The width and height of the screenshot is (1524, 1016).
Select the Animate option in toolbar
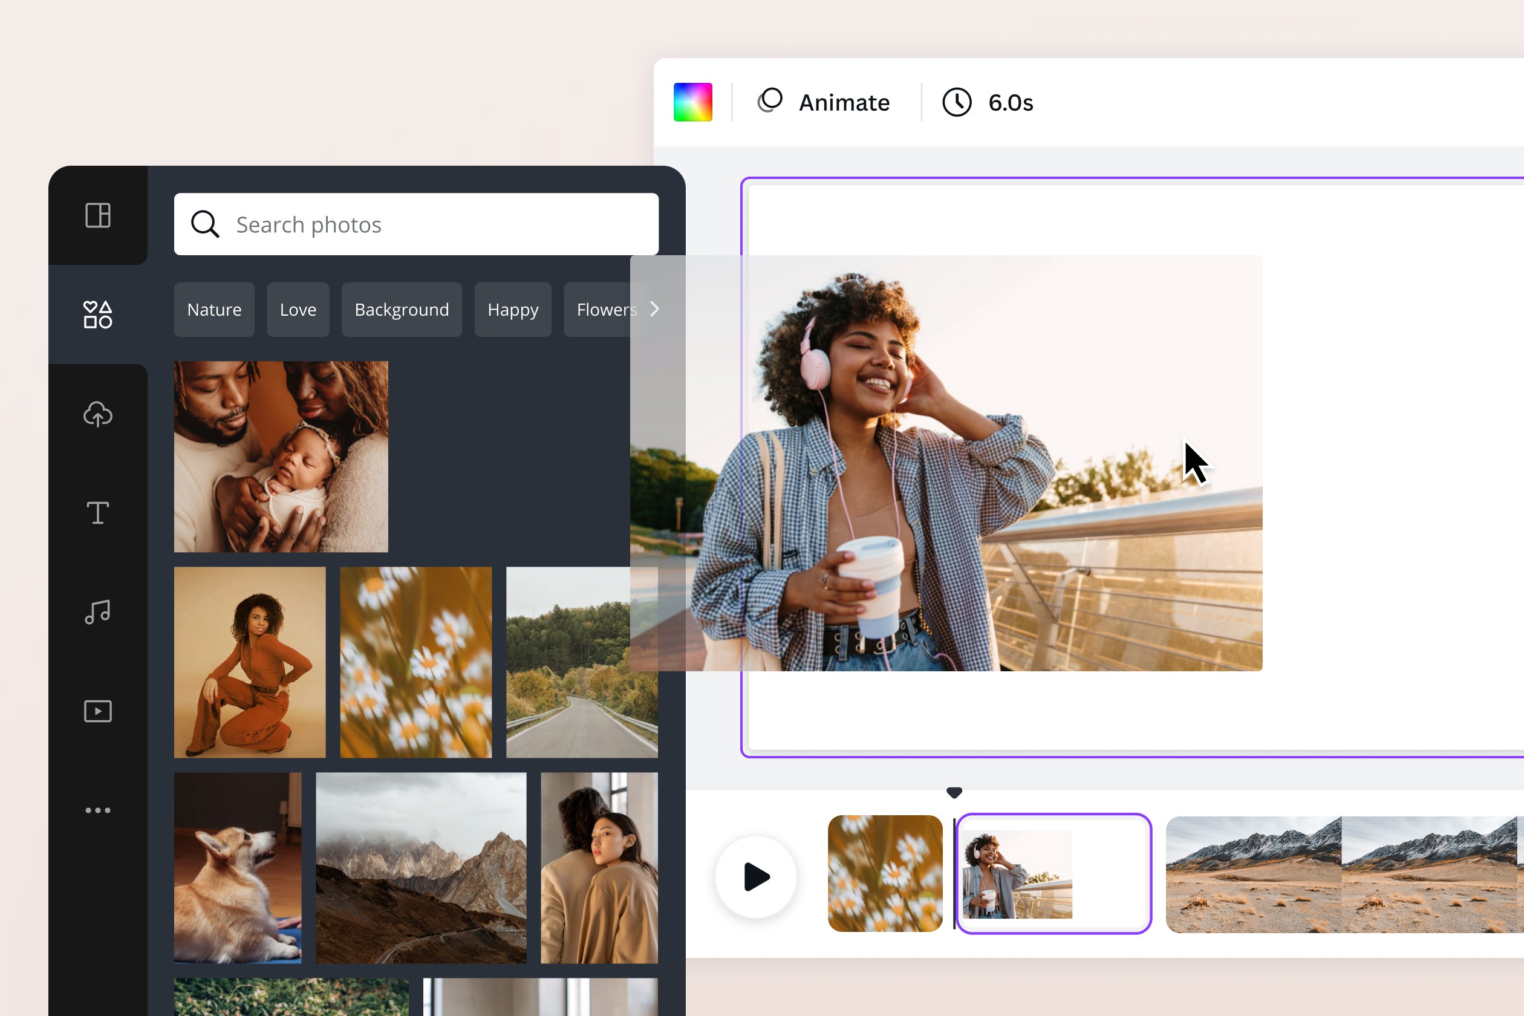point(822,102)
